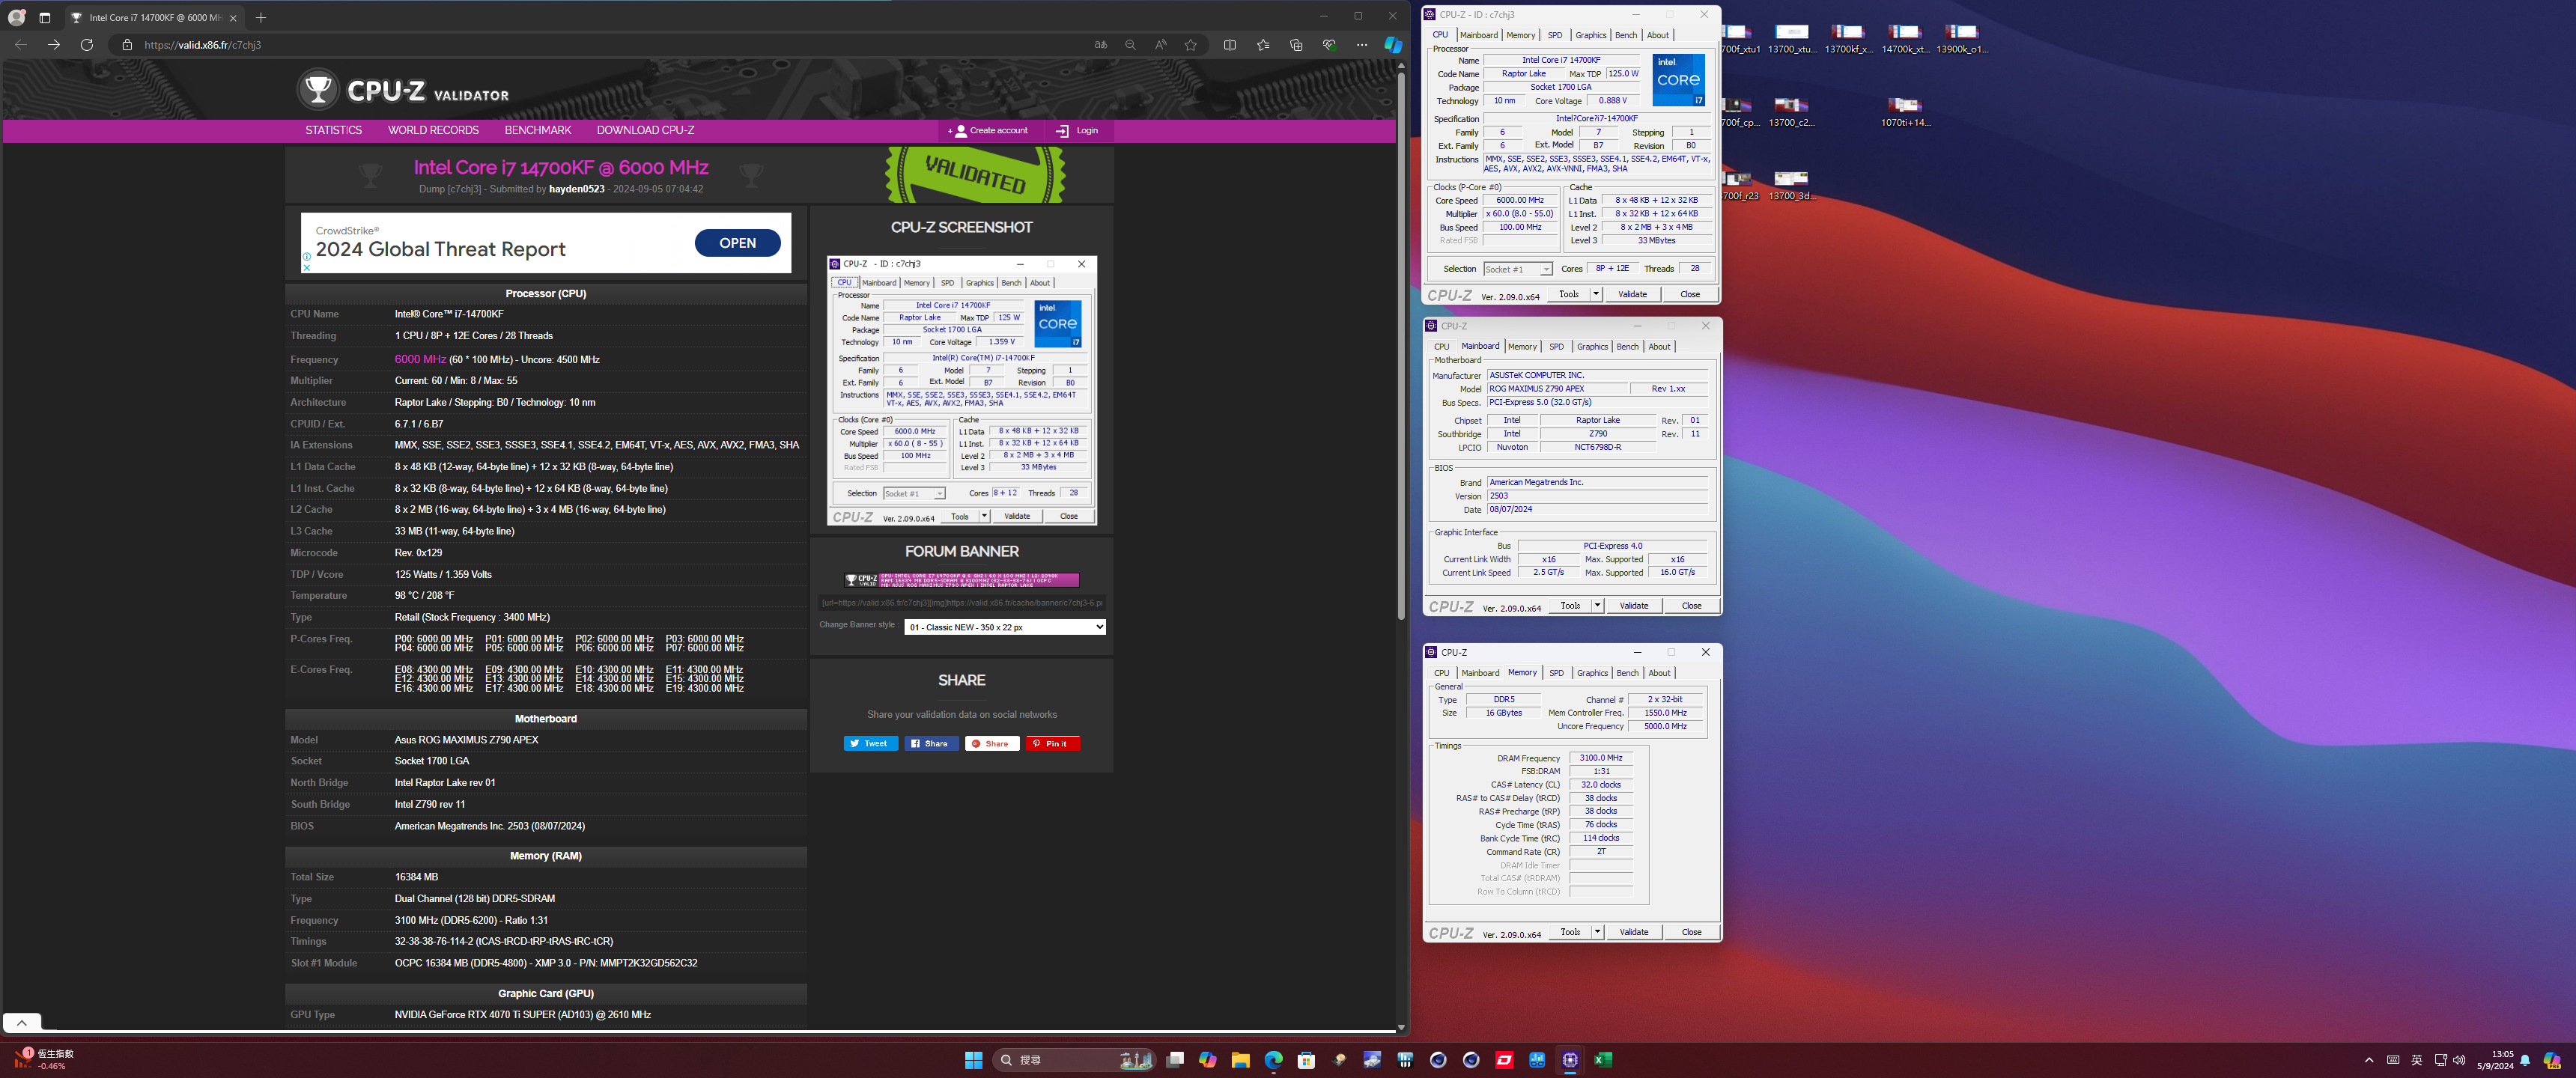Click the forum banner preview image
The height and width of the screenshot is (1078, 2576).
(962, 580)
